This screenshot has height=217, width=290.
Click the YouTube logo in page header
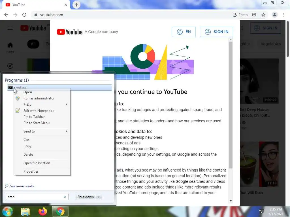click(x=33, y=28)
